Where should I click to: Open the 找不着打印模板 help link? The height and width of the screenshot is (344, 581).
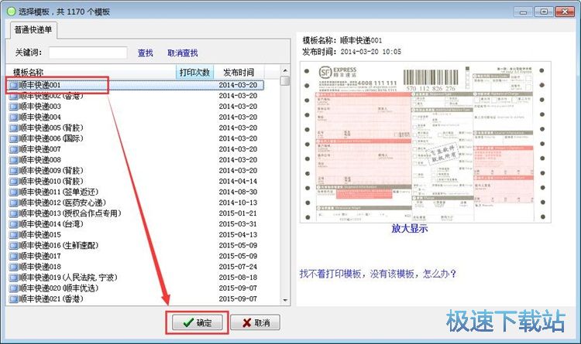378,274
